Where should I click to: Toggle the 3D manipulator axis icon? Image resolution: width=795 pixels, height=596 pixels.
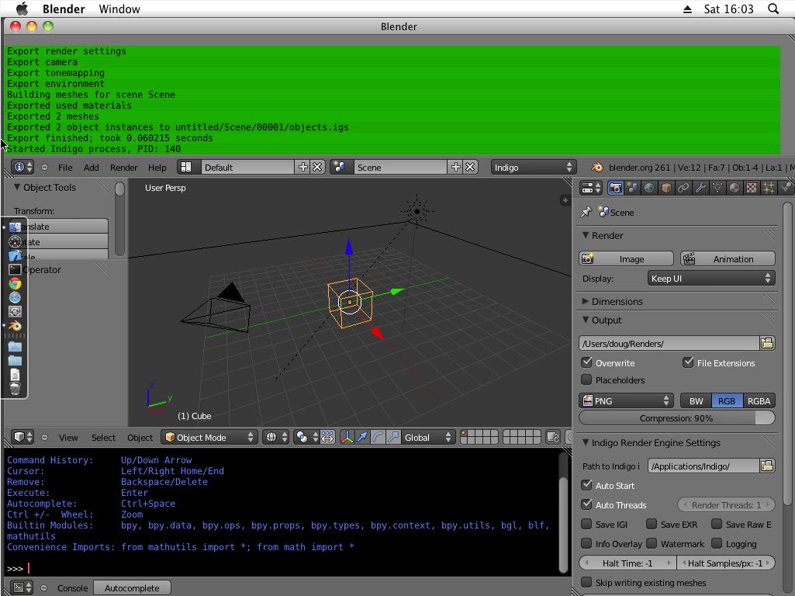coord(347,437)
